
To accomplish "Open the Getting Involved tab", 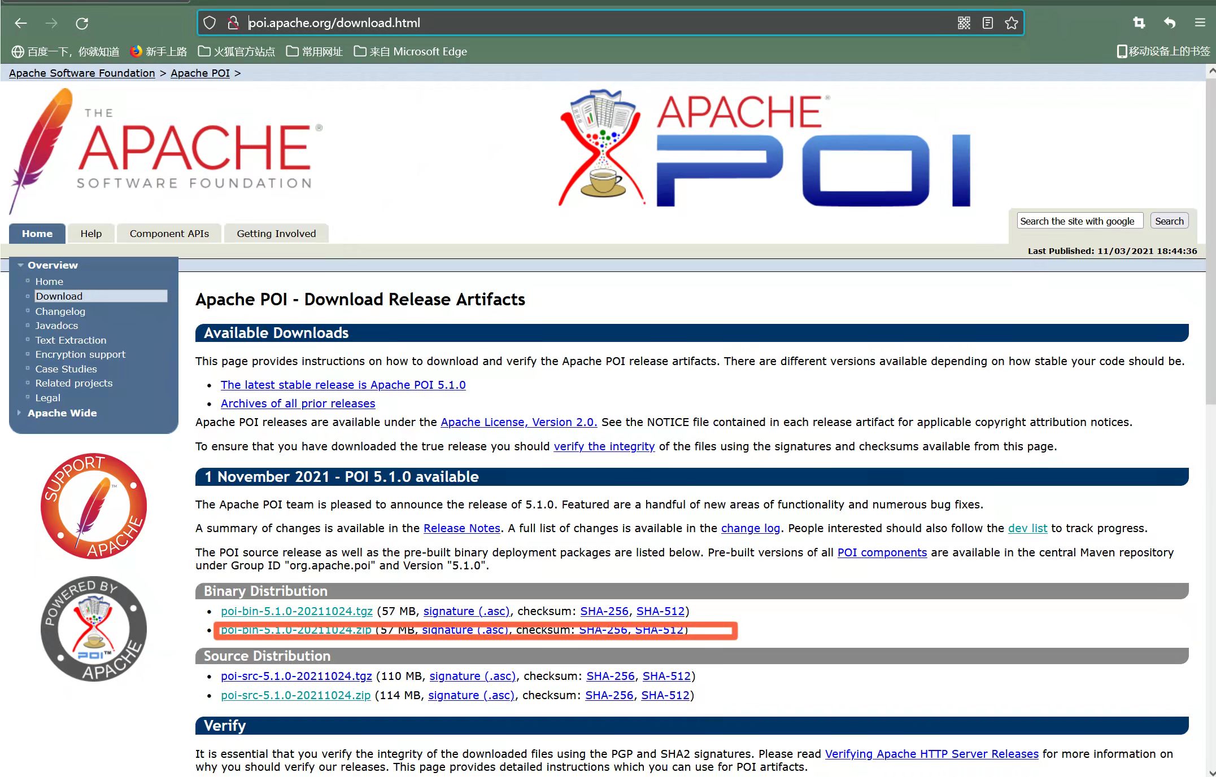I will click(x=276, y=234).
